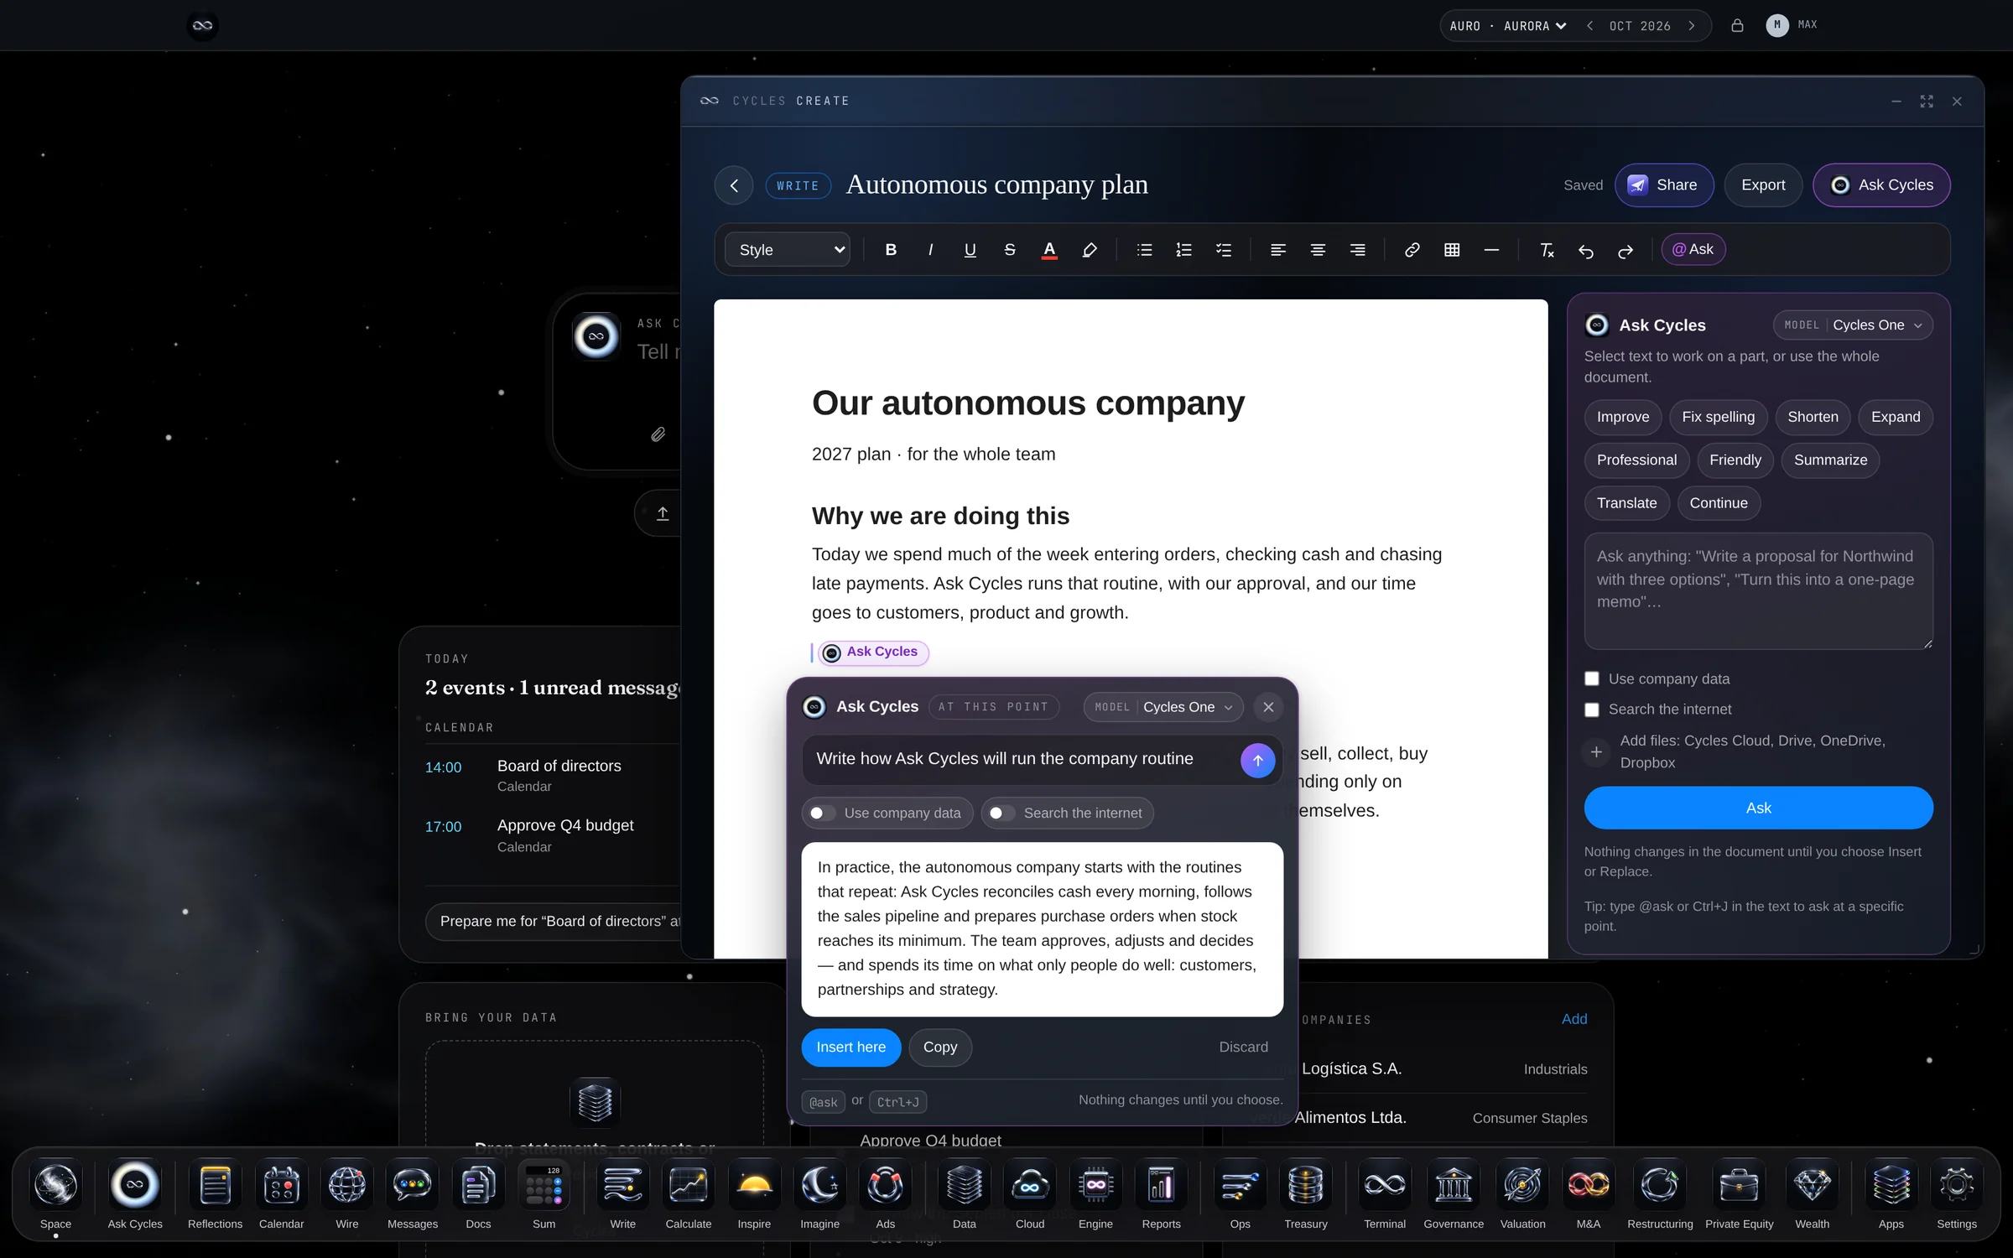Image resolution: width=2013 pixels, height=1258 pixels.
Task: Insert a horizontal rule
Action: point(1491,250)
